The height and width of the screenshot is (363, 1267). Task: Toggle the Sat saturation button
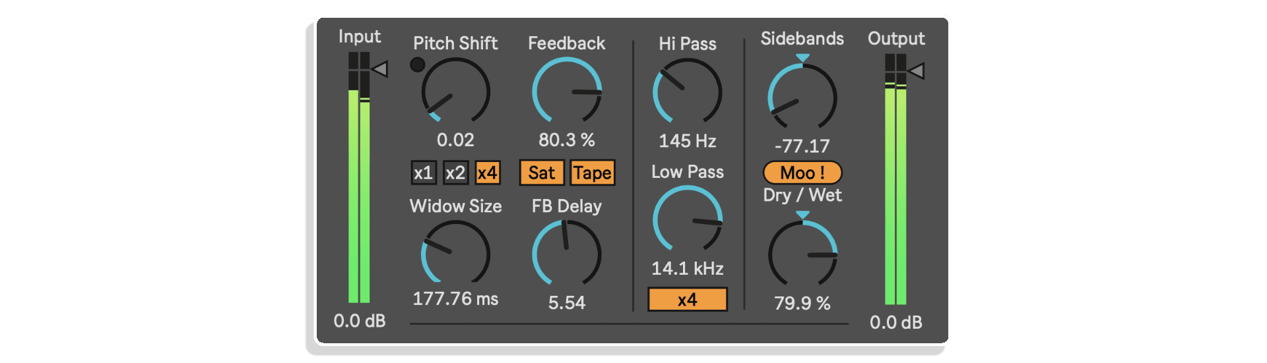[542, 173]
